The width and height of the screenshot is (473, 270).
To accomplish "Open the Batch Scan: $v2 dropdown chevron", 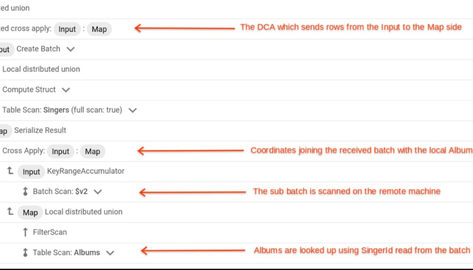I will [97, 192].
